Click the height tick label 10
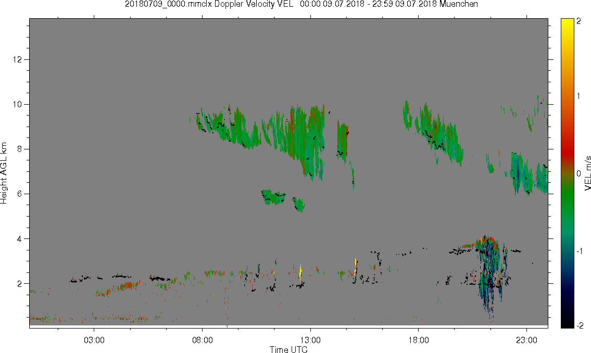The height and width of the screenshot is (353, 591). 17,104
